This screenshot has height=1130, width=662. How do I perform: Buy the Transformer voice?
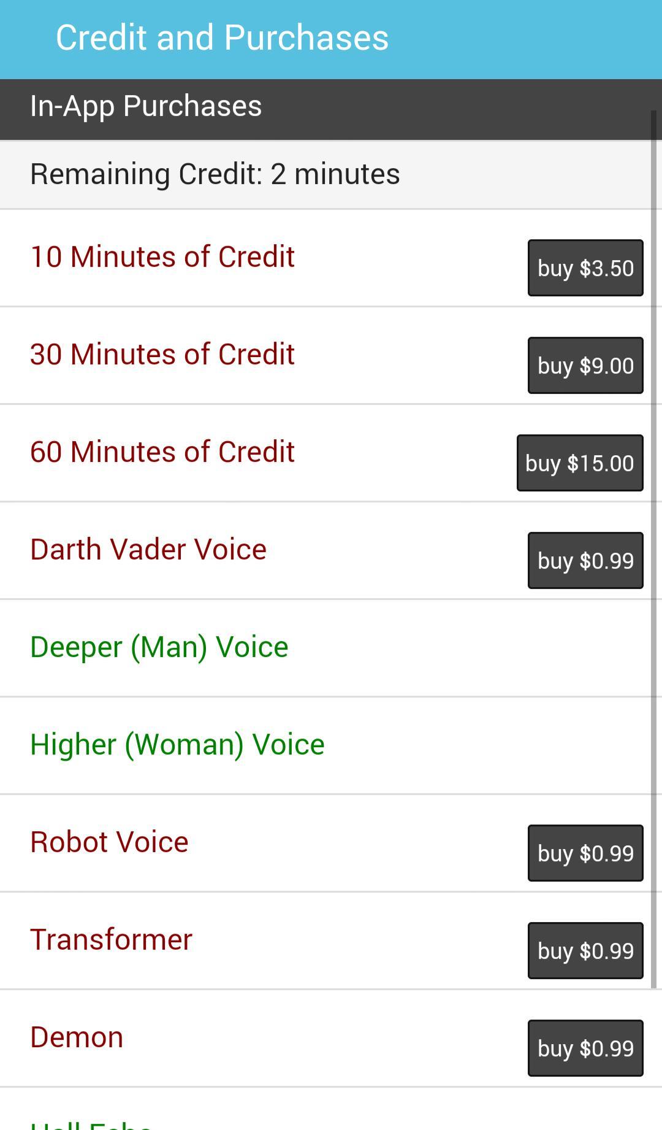coord(585,951)
